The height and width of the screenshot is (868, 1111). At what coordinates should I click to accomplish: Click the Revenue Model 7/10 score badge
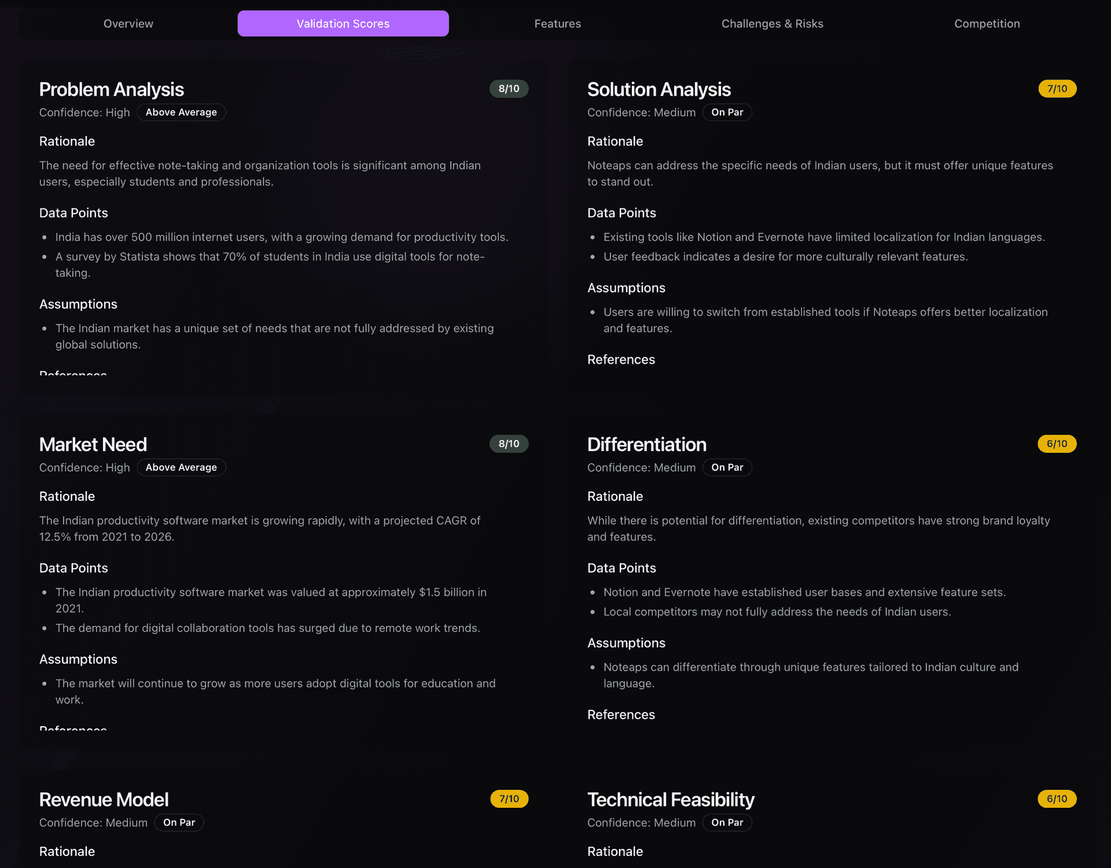click(509, 799)
